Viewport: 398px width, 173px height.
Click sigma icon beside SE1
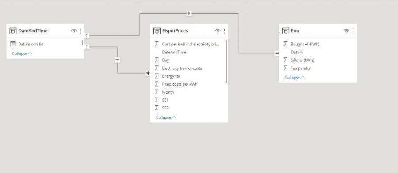(x=157, y=100)
